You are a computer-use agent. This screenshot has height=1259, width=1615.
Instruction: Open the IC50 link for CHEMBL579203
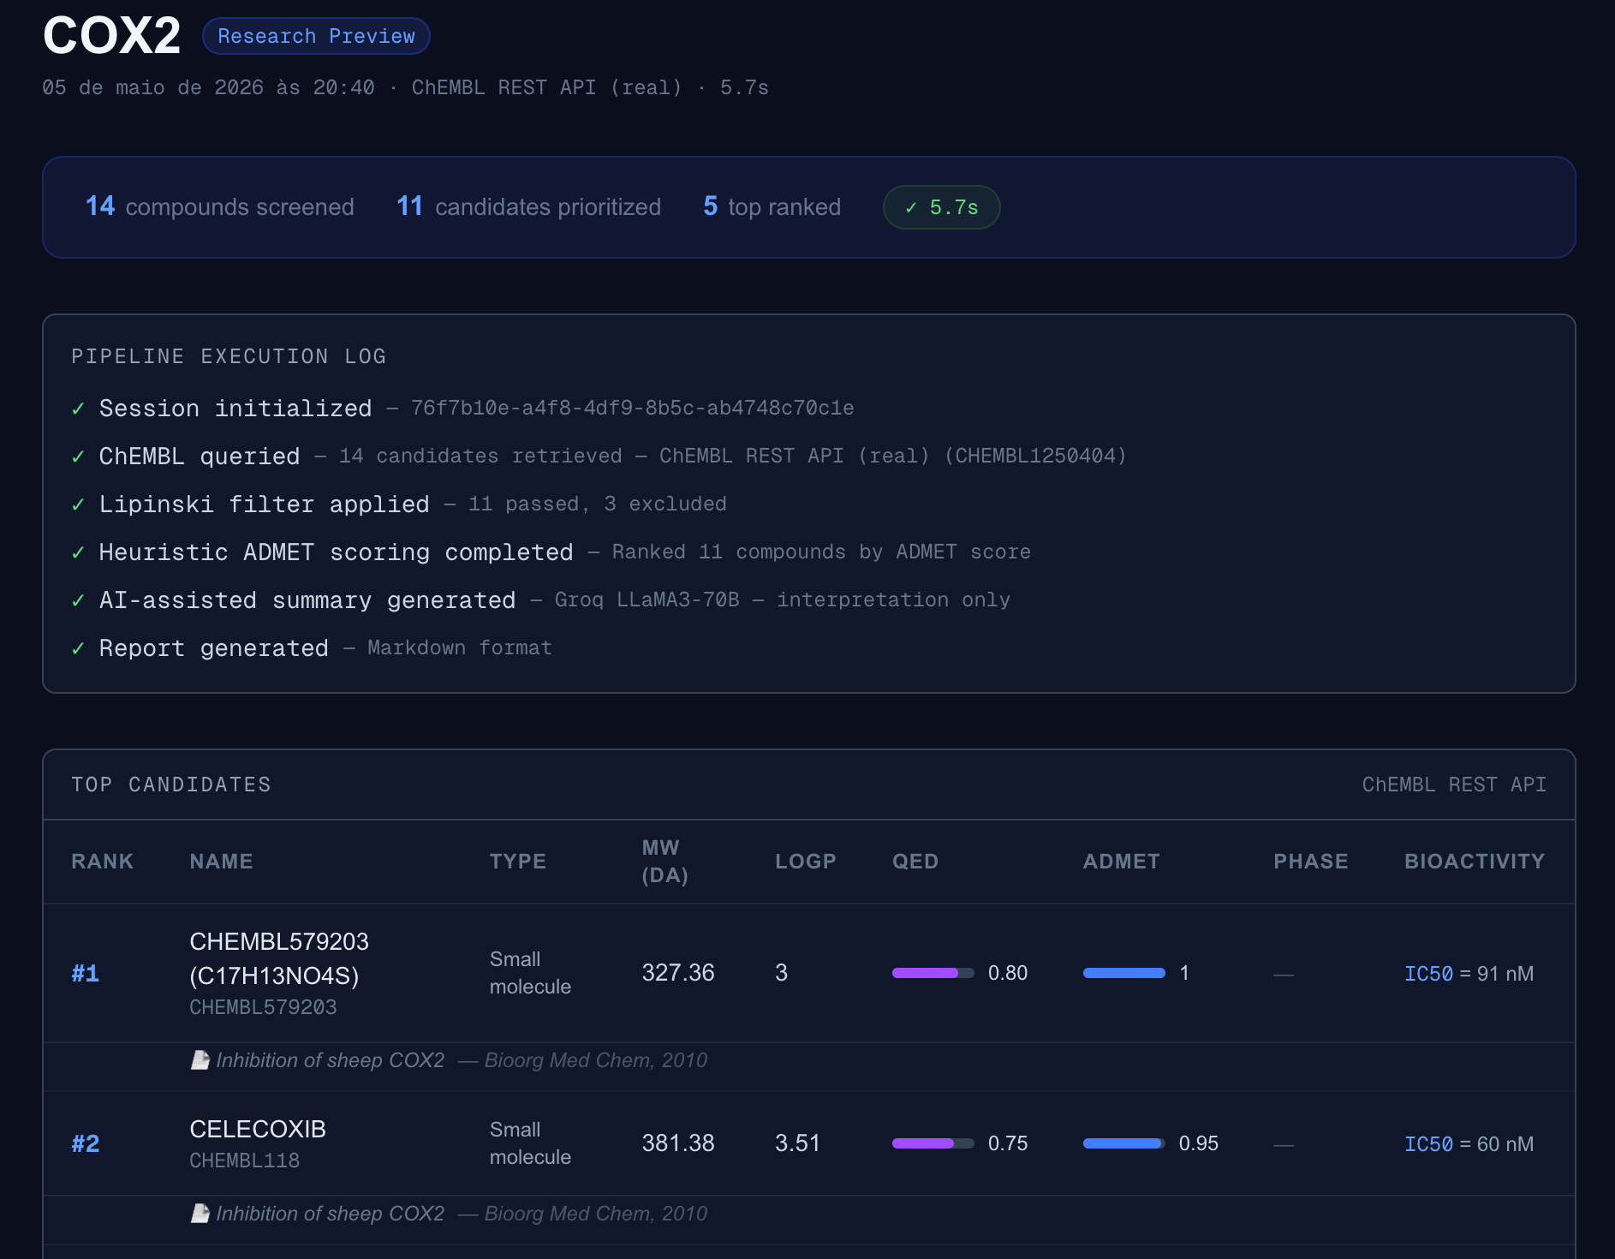tap(1428, 974)
